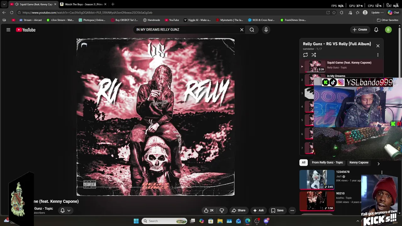This screenshot has width=402, height=226.
Task: Select the Kenny Capone chip
Action: (x=359, y=163)
